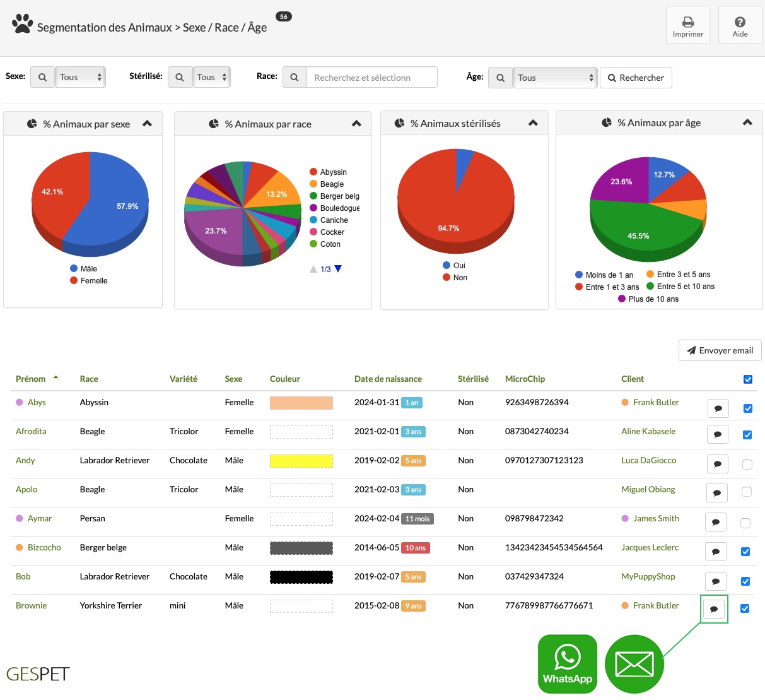
Task: Click the Imprimer printer button
Action: coord(688,25)
